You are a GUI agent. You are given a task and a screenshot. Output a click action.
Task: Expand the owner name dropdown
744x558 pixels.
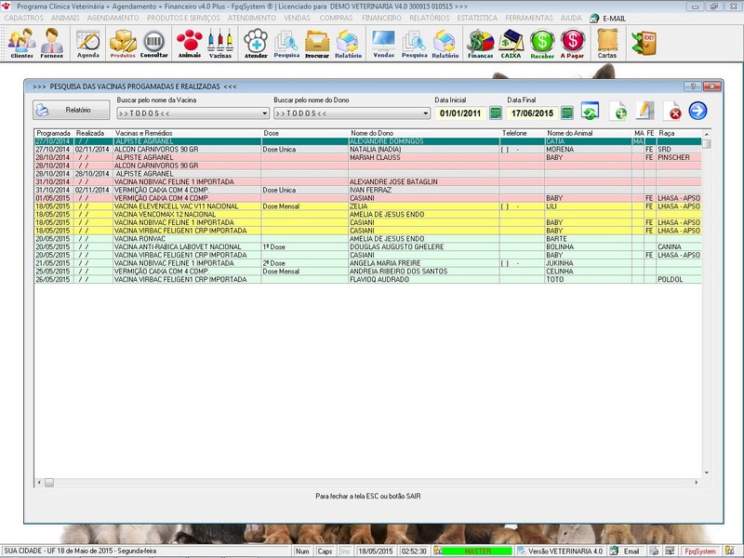tap(426, 113)
